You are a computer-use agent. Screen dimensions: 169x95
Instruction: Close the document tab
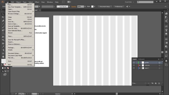[x=40, y=10]
